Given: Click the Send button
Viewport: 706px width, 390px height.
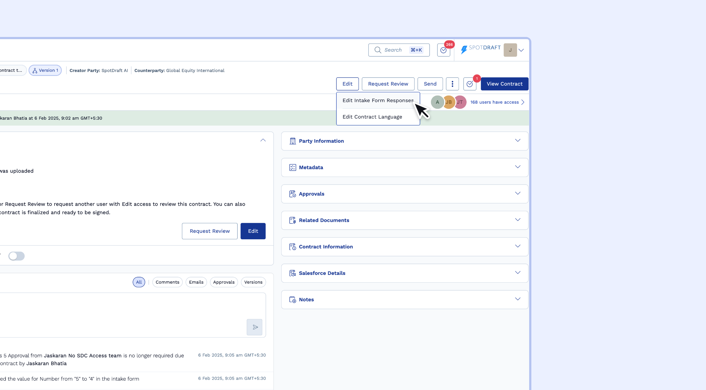Looking at the screenshot, I should pyautogui.click(x=430, y=84).
